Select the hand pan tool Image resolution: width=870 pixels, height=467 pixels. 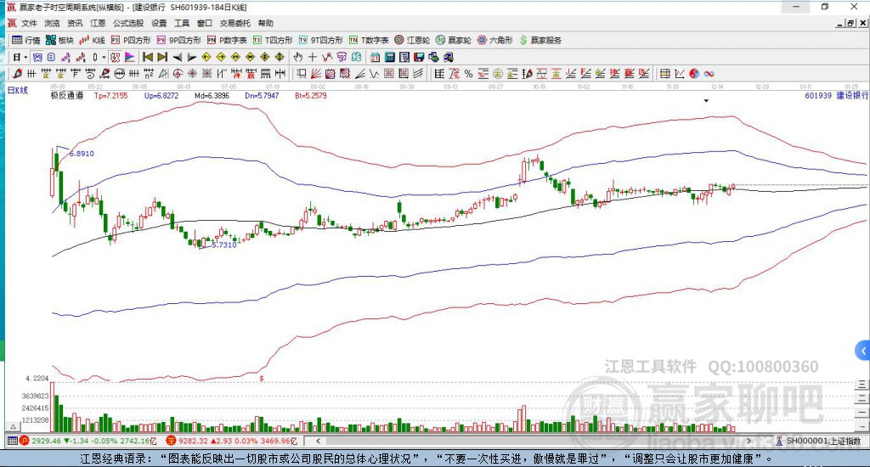pyautogui.click(x=298, y=57)
